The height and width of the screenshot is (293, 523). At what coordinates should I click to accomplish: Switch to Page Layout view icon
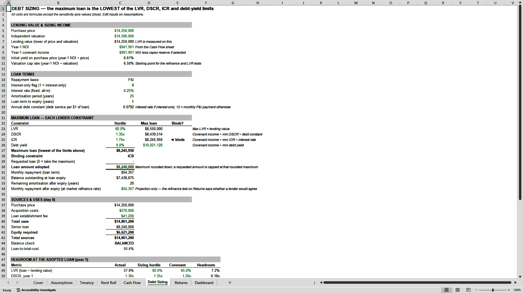coord(458,290)
